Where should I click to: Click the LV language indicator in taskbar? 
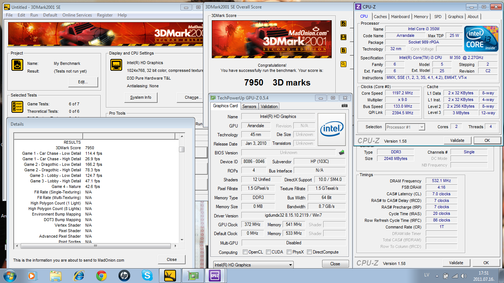click(x=427, y=275)
